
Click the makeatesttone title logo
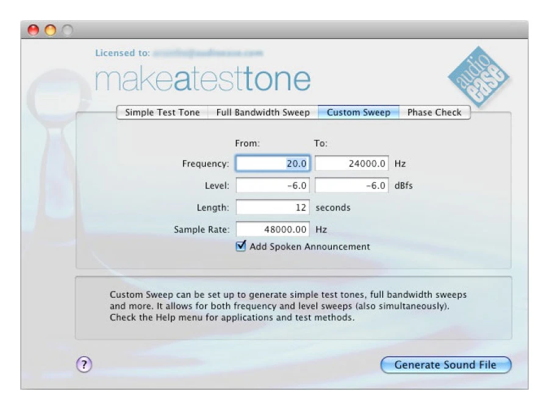pyautogui.click(x=203, y=79)
